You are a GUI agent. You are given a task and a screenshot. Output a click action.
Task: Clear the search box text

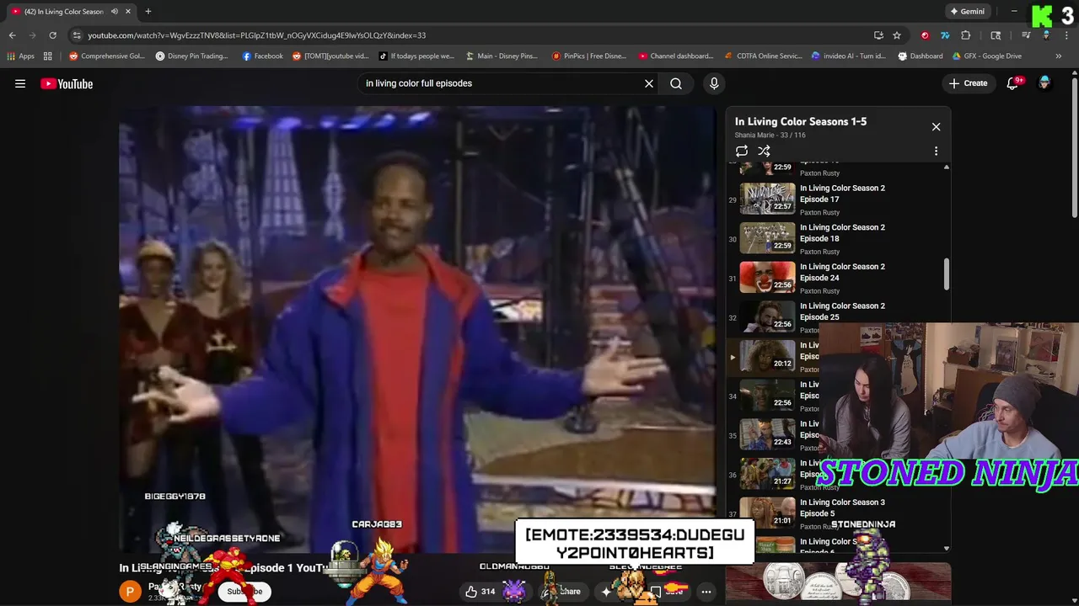tap(649, 83)
